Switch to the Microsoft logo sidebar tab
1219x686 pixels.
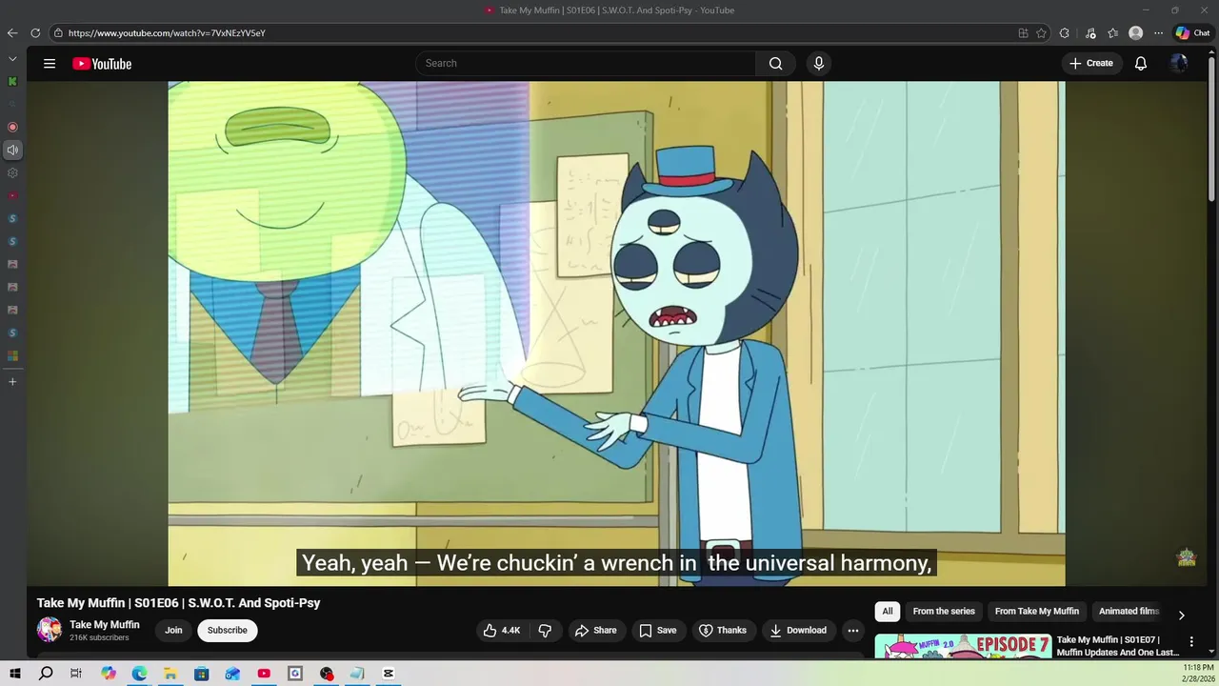[12, 355]
